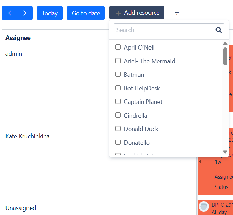Choose Bot HelpDesk in the dropdown list
This screenshot has width=233, height=215.
pyautogui.click(x=118, y=88)
